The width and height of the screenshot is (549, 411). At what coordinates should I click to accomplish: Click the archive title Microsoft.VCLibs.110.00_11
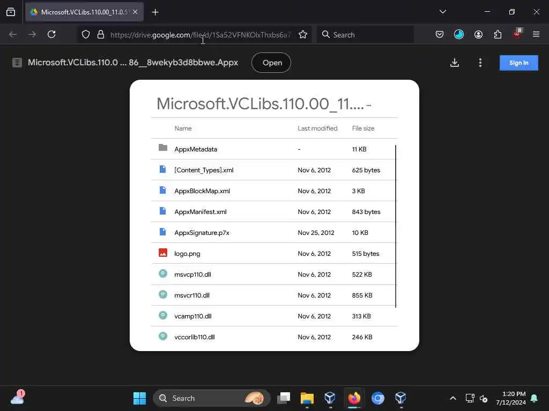click(260, 103)
